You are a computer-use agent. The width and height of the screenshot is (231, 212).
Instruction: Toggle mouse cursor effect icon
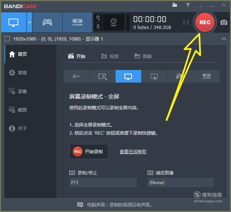click(98, 18)
